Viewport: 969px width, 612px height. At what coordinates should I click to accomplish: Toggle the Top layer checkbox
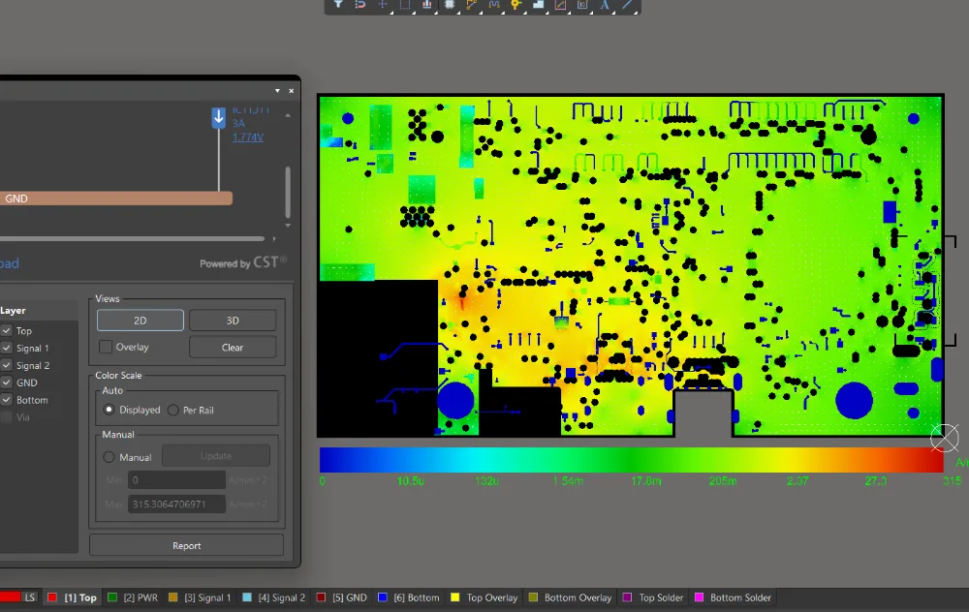click(x=6, y=330)
